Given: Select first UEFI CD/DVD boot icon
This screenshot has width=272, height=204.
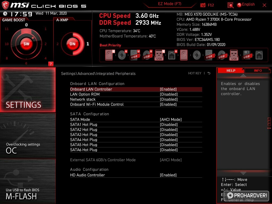Looking at the screenshot, I should 122,55.
